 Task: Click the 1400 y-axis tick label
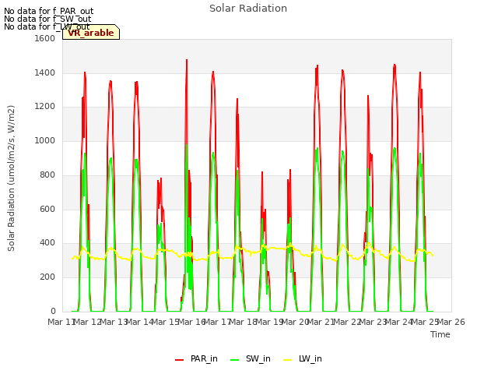[45, 72]
